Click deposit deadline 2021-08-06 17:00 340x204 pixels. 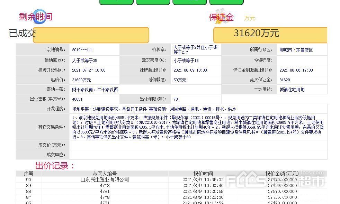[296, 70]
